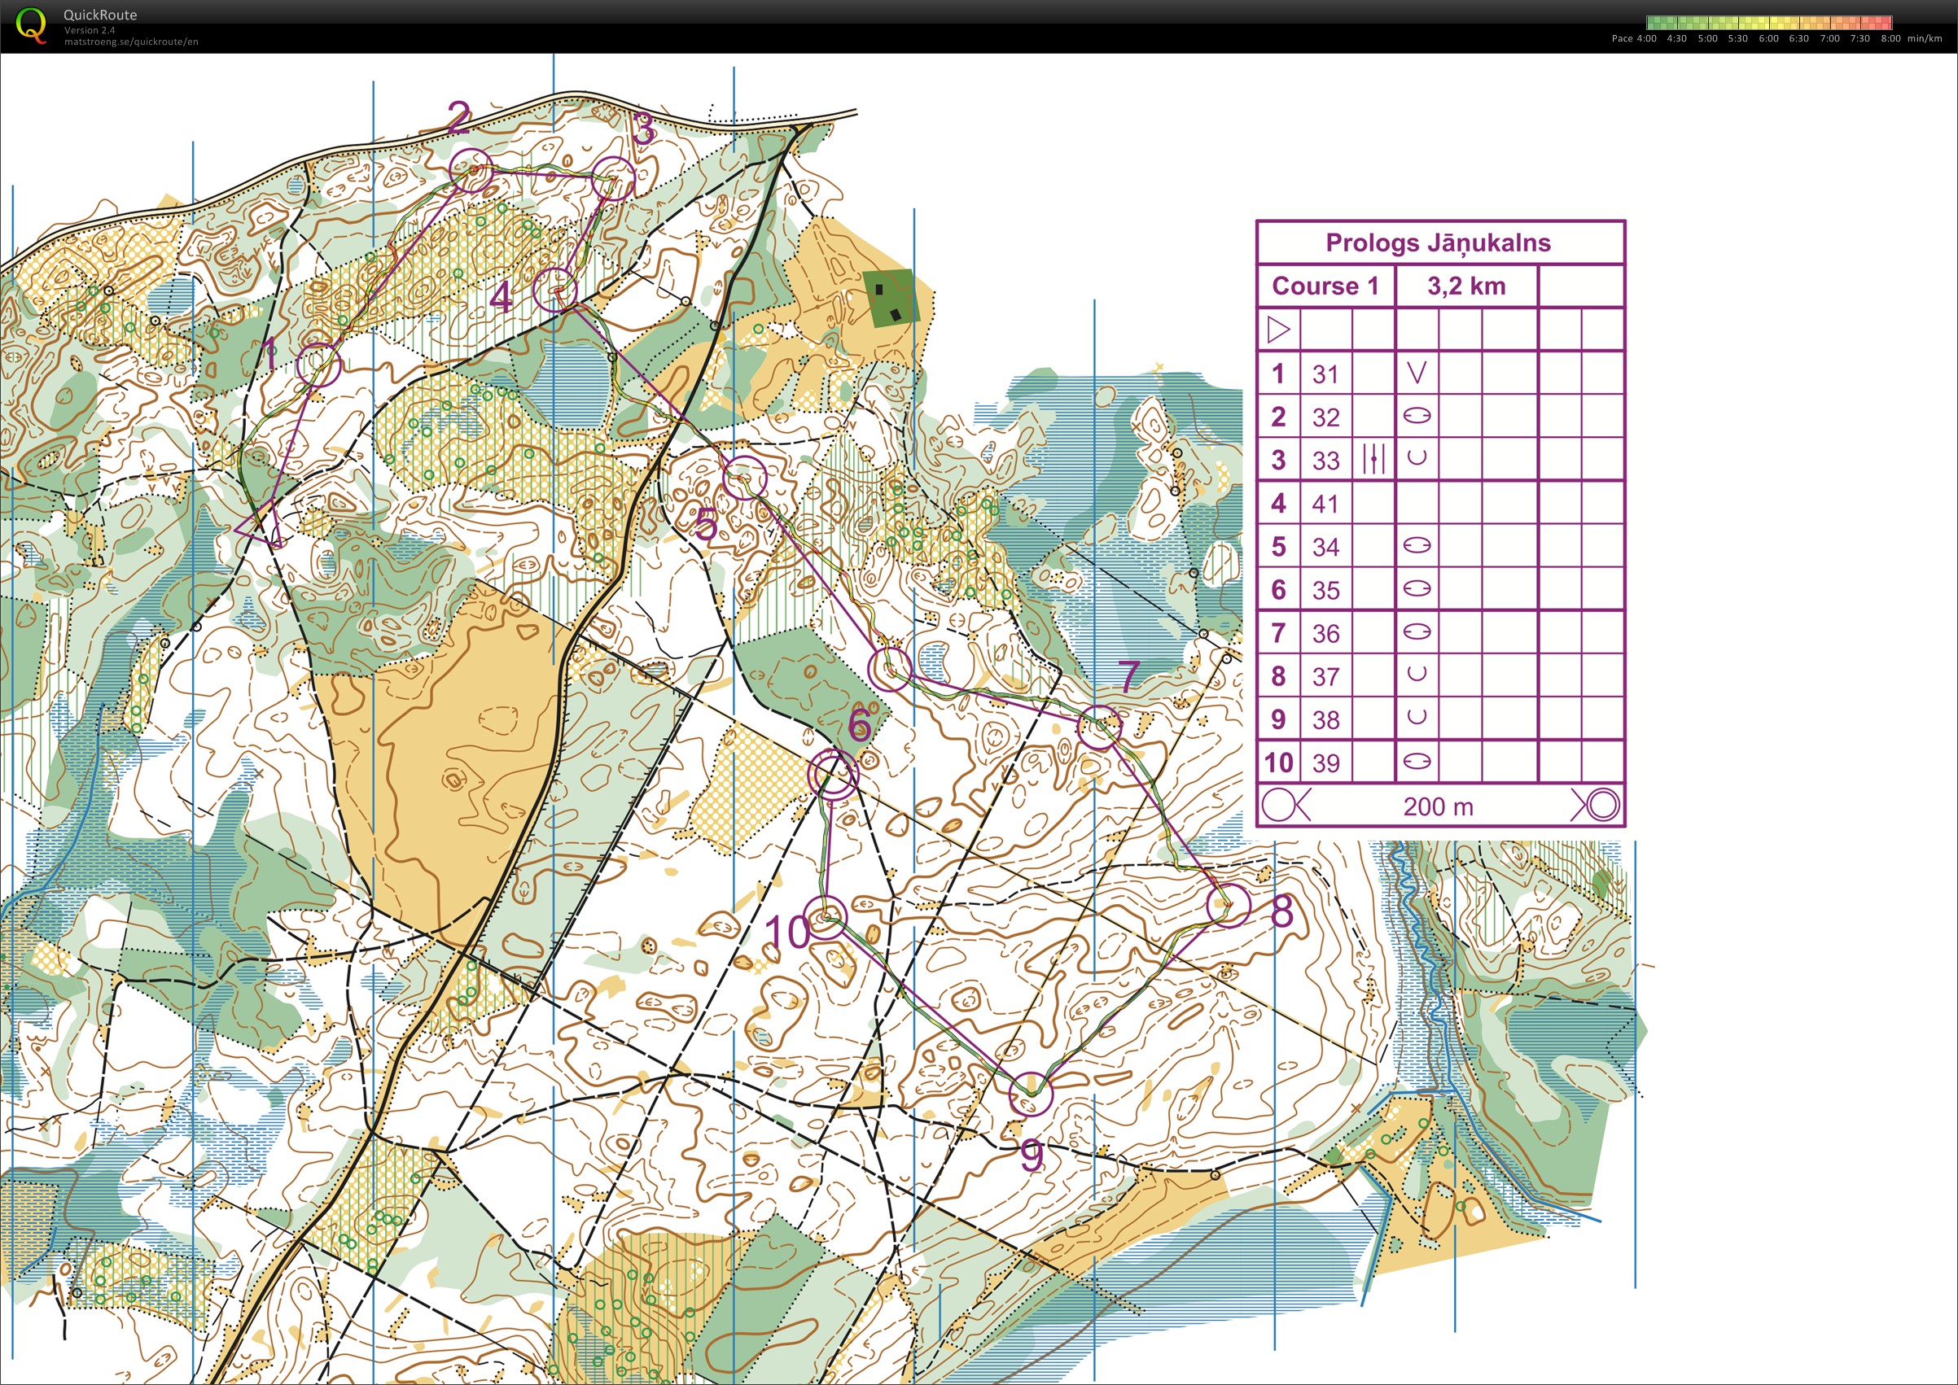This screenshot has height=1385, width=1958.
Task: Click the 'Pace 4:00' legend label
Action: click(1634, 38)
